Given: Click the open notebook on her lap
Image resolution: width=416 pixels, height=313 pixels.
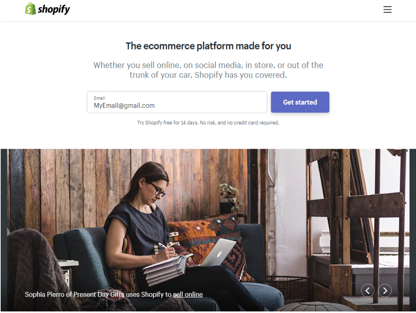Looking at the screenshot, I should pyautogui.click(x=167, y=268).
